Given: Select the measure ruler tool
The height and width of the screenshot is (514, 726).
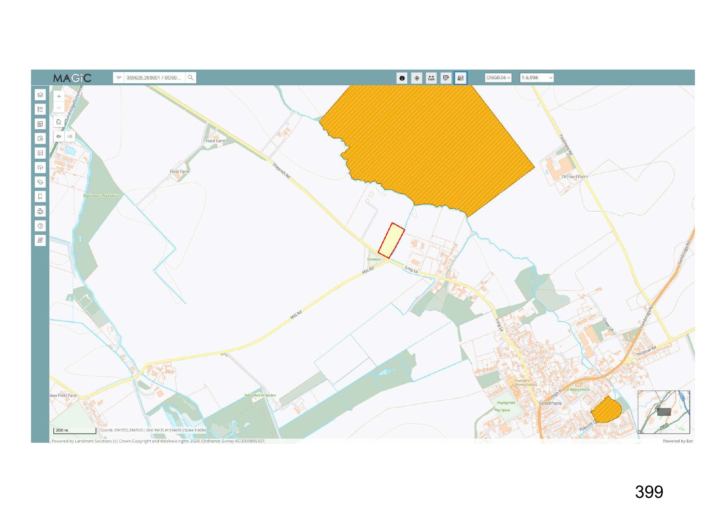Looking at the screenshot, I should [431, 78].
